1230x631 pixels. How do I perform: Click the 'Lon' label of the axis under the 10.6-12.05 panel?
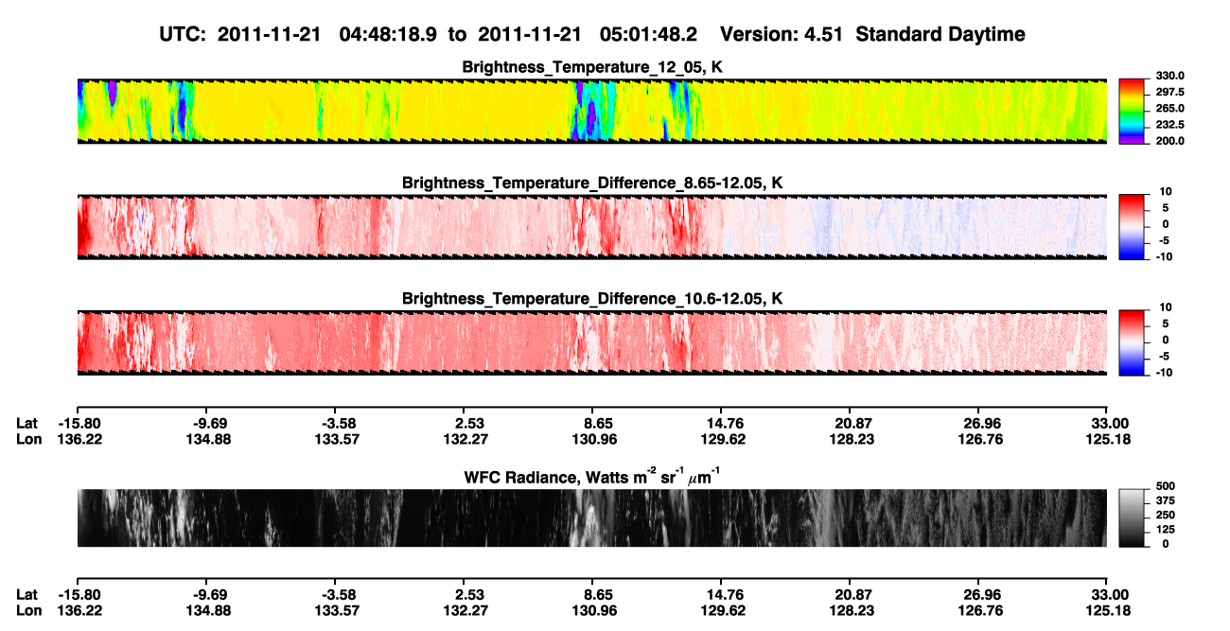pos(29,439)
